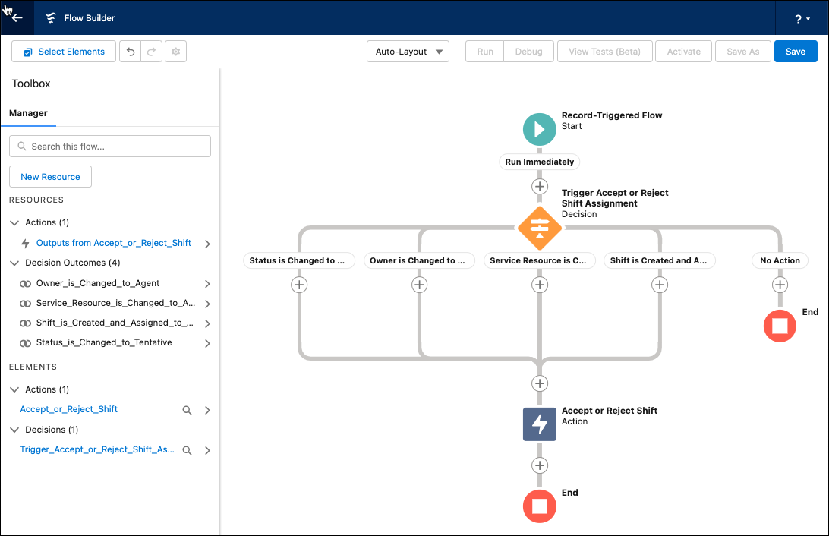Click End icon on No Action path
Screen dimensions: 829x536
[x=780, y=326]
